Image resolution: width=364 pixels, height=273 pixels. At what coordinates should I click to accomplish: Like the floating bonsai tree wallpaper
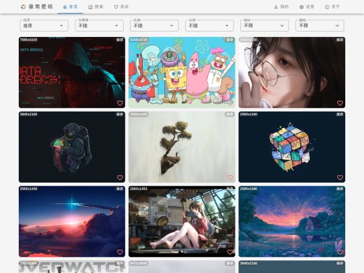(230, 178)
